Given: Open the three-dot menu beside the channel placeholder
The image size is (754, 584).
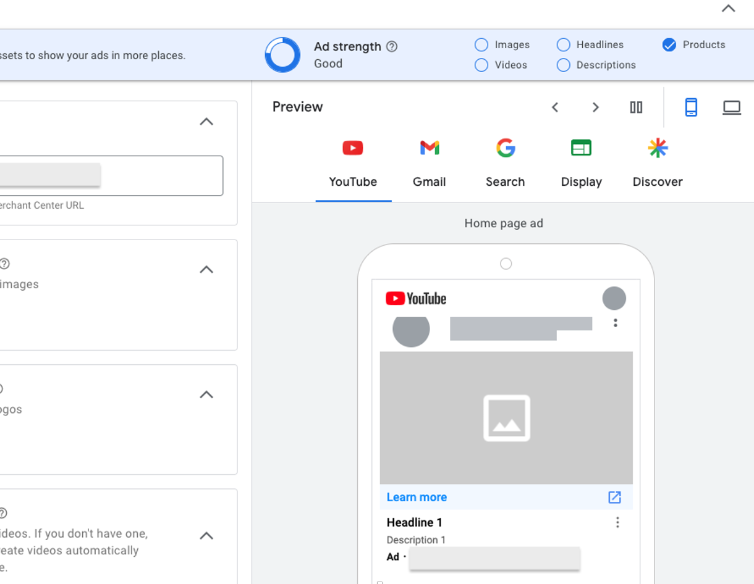Looking at the screenshot, I should (615, 323).
